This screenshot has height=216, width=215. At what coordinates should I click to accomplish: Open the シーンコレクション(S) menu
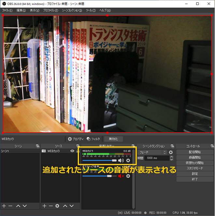(72, 10)
